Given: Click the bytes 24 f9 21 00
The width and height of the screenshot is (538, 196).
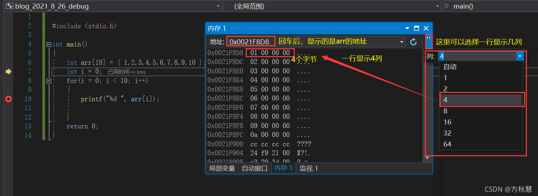Looking at the screenshot, I should coord(270,153).
